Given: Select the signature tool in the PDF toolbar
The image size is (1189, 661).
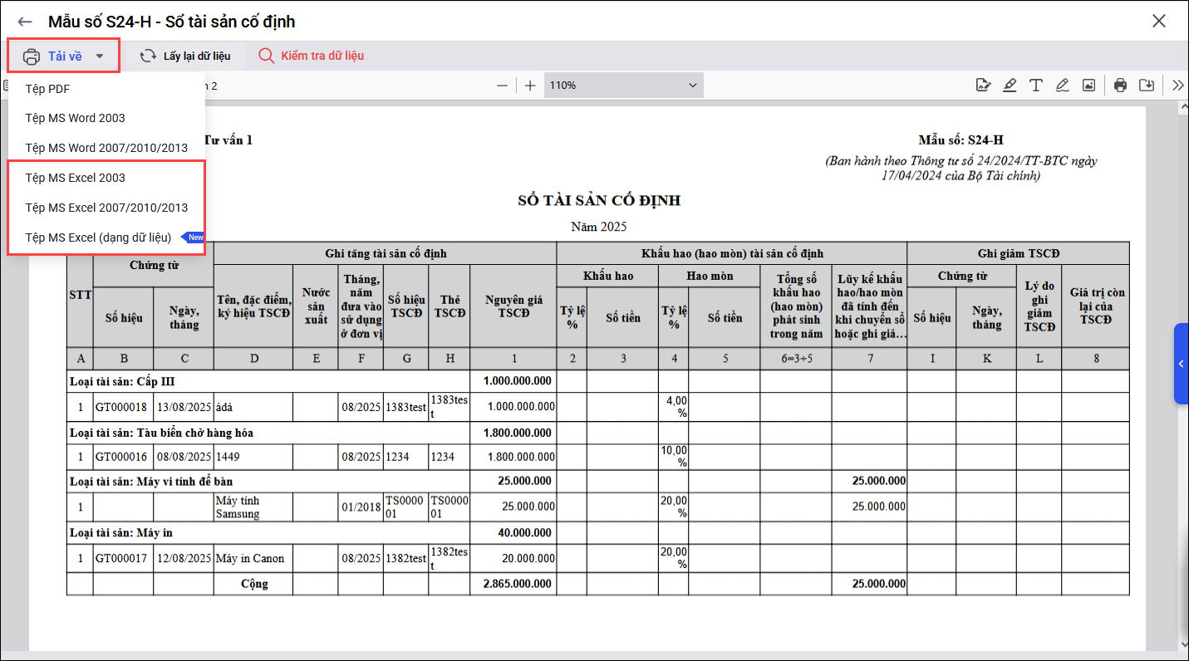Looking at the screenshot, I should (x=984, y=85).
